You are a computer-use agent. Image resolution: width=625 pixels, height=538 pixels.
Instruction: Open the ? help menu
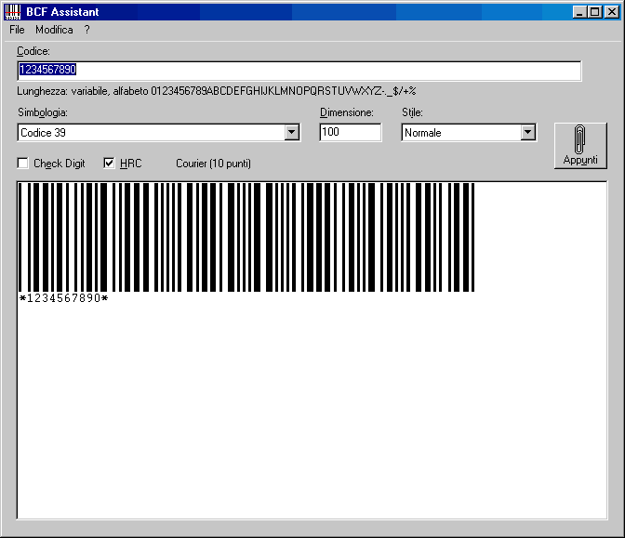86,30
